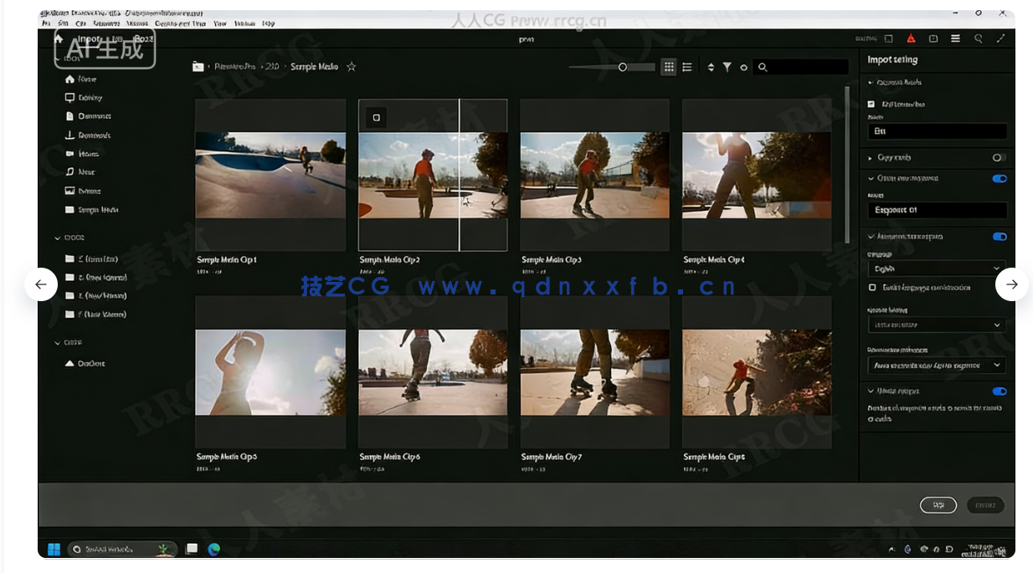Screen dimensions: 1033x573
Task: Open the filter icon in the media toolbar
Action: (727, 67)
